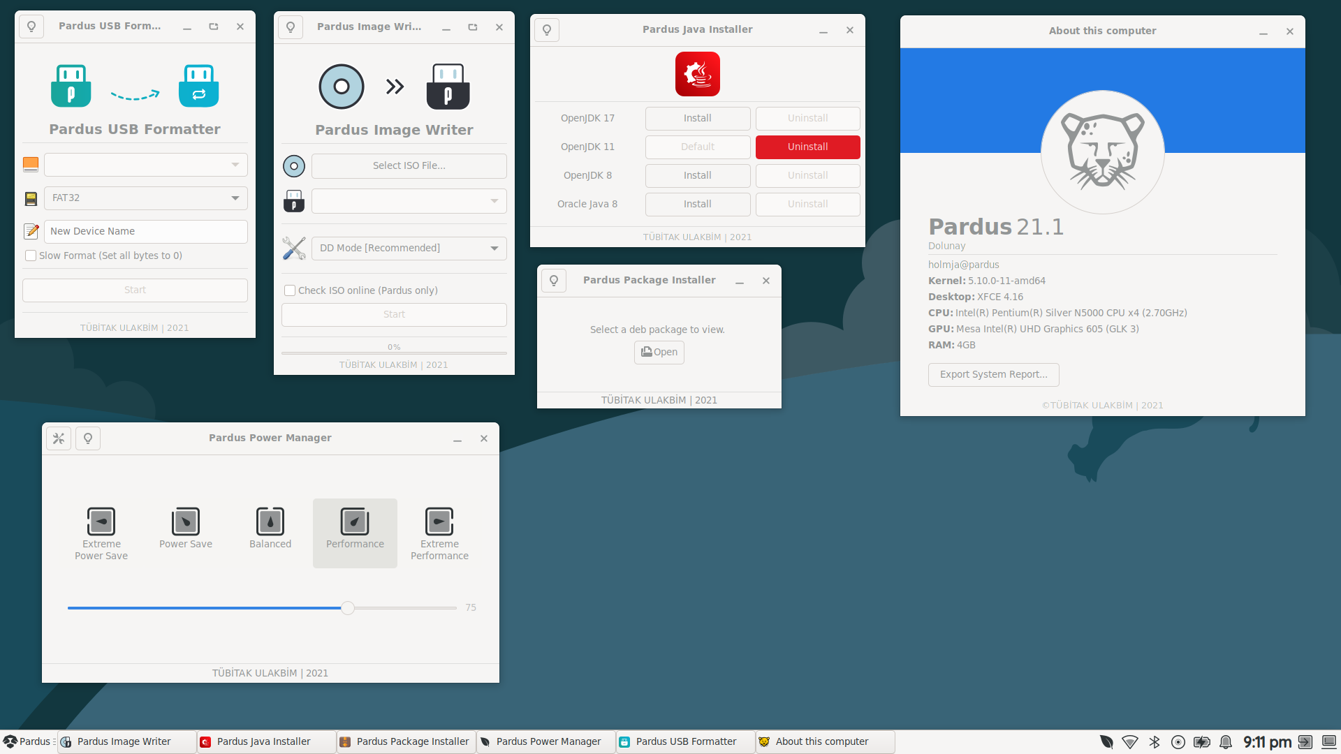The height and width of the screenshot is (754, 1341).
Task: Open about lightbulb in Package Installer window
Action: pyautogui.click(x=554, y=281)
